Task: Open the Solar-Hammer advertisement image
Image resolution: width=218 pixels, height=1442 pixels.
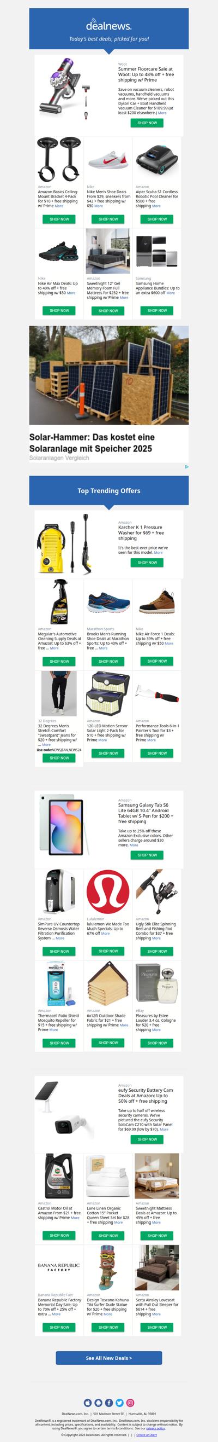Action: point(108,375)
